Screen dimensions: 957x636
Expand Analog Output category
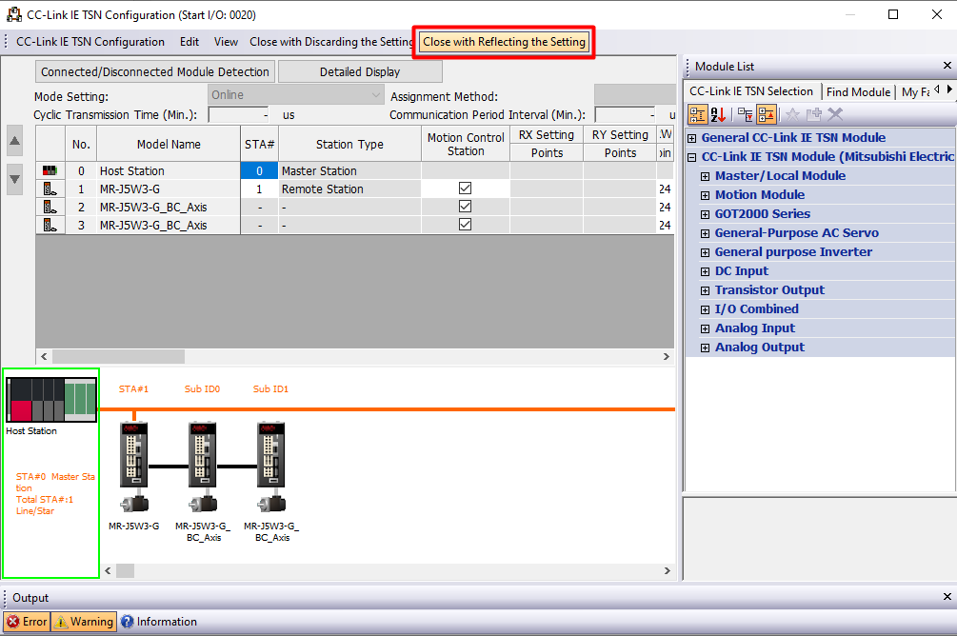[705, 348]
